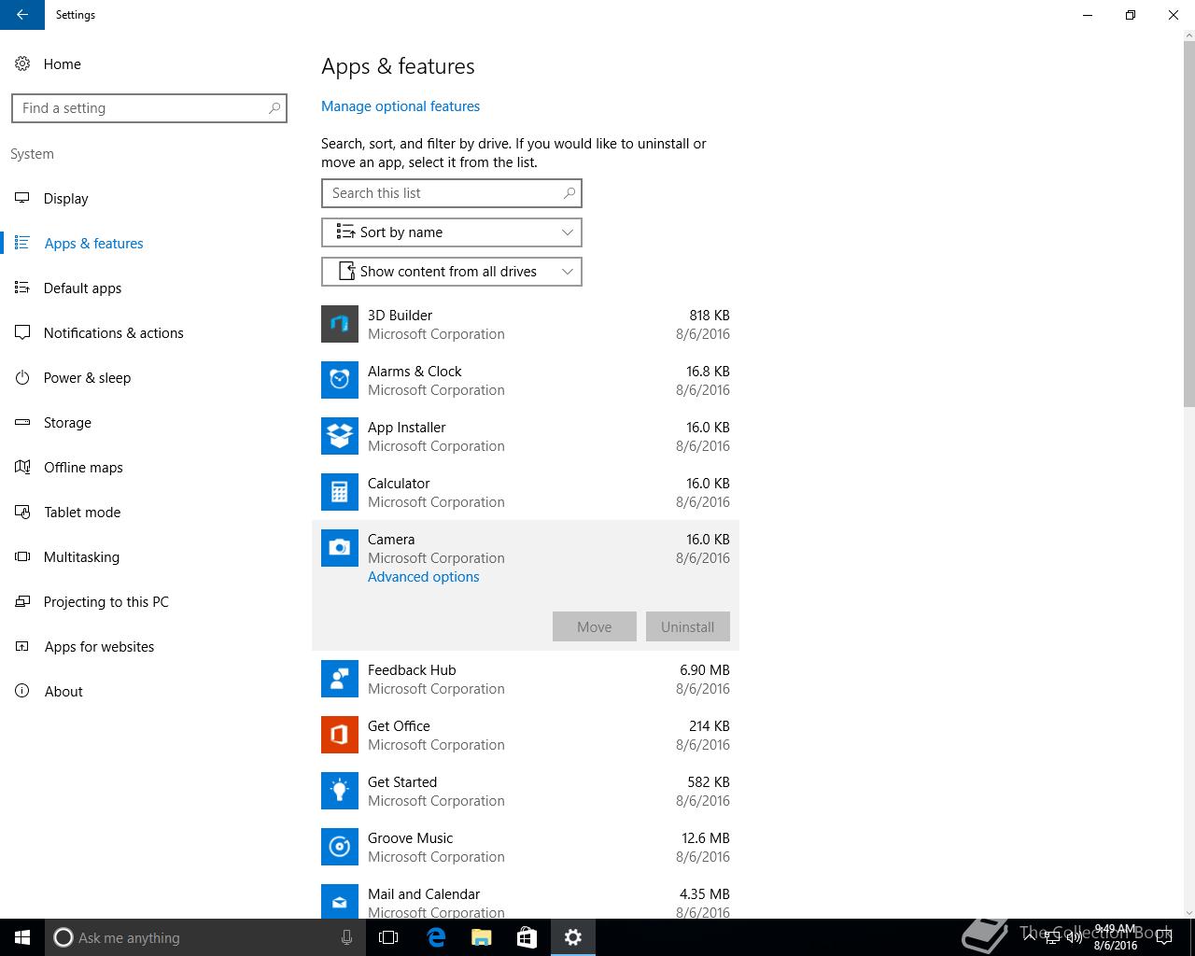This screenshot has height=956, width=1195.
Task: Select the App Installer entry
Action: click(526, 436)
